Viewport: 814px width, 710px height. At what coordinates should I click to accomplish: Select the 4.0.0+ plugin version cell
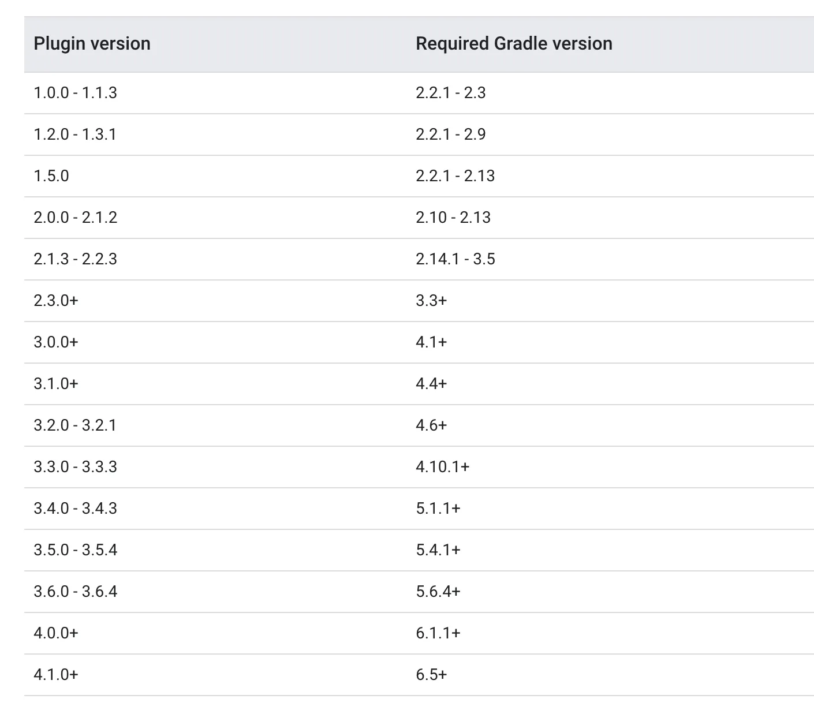pos(56,633)
